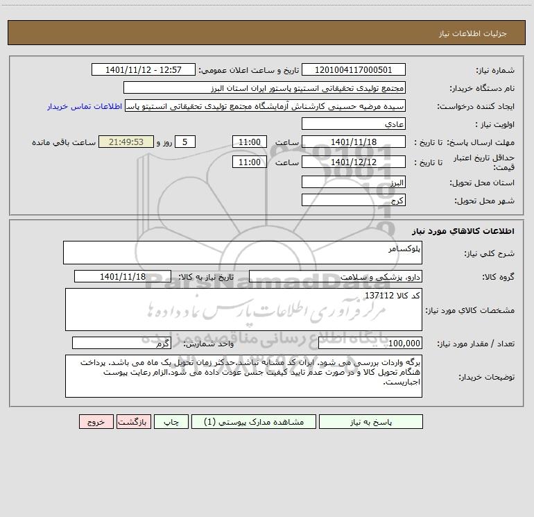Click the شرح کلی نیاز text area پلوکسامر
Image resolution: width=534 pixels, height=517 pixels.
point(243,253)
